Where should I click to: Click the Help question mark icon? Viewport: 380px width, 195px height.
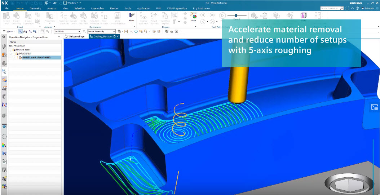[x=357, y=8]
